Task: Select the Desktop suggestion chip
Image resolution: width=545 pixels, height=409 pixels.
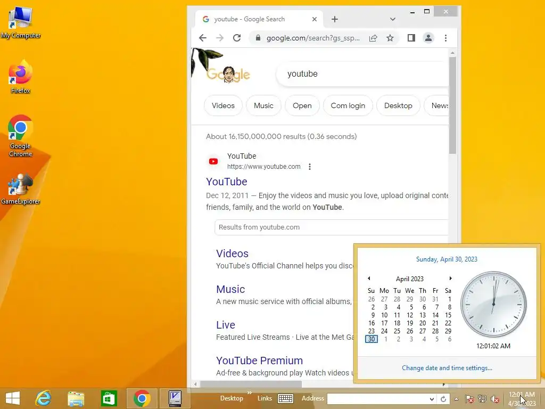Action: pos(398,105)
